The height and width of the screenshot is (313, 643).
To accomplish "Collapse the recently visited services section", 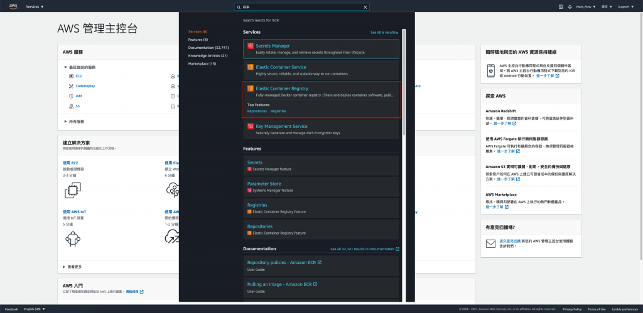I will click(65, 67).
